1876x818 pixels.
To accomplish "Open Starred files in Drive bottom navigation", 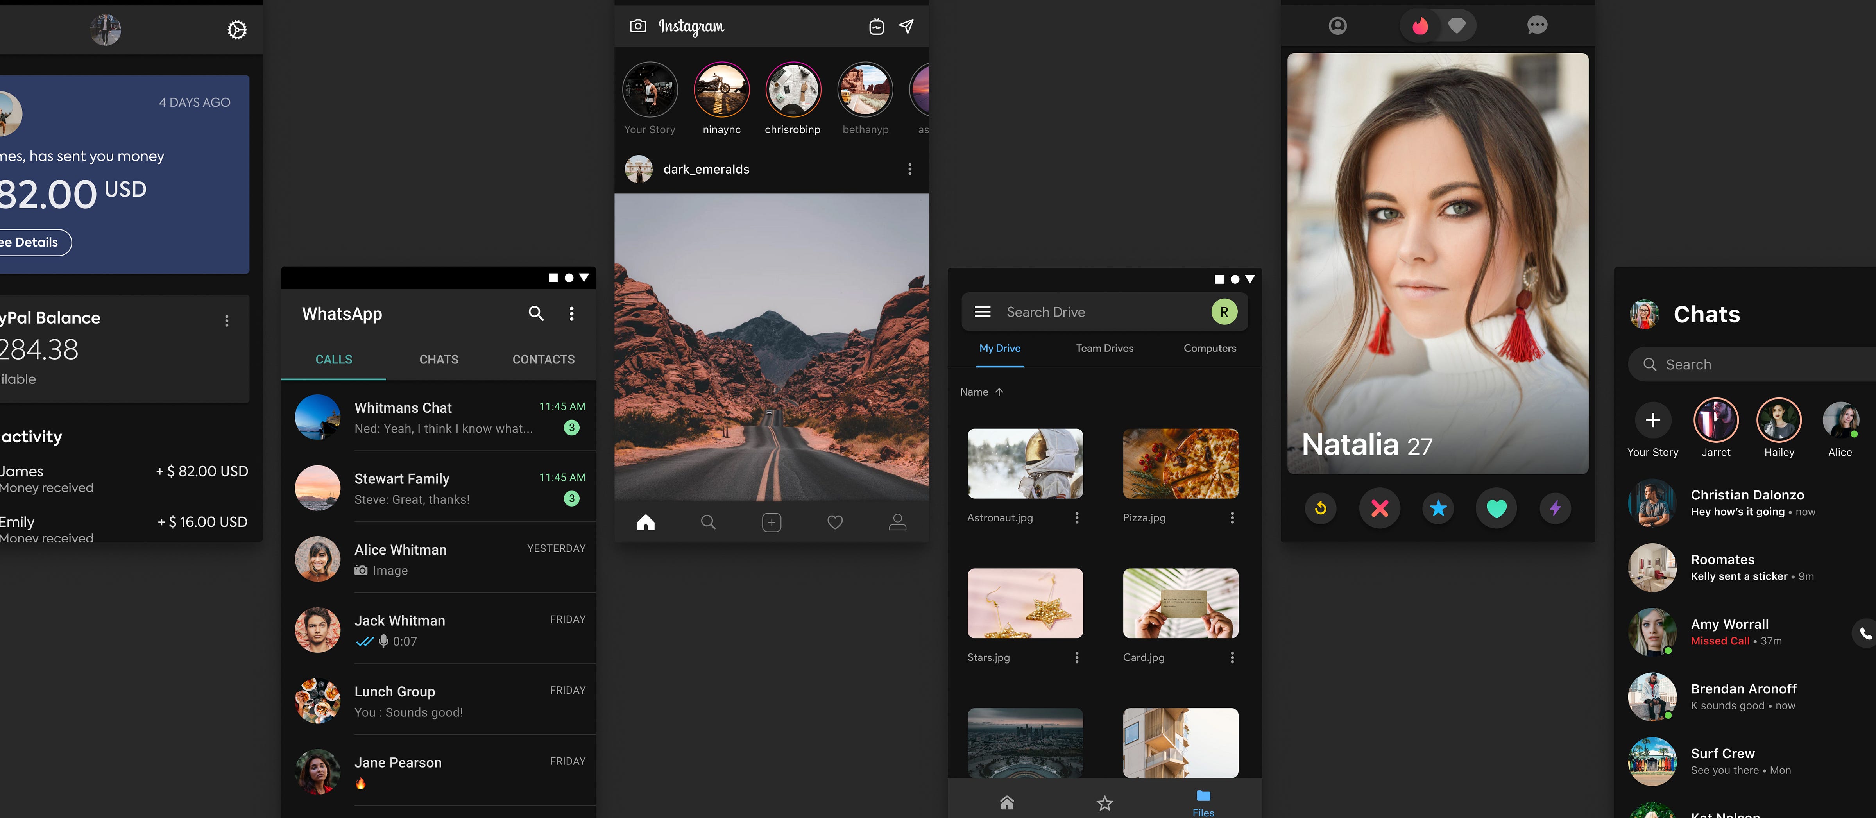I will pyautogui.click(x=1105, y=803).
